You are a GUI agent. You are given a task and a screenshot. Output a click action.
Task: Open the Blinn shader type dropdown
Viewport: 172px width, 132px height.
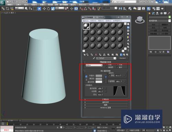point(94,65)
